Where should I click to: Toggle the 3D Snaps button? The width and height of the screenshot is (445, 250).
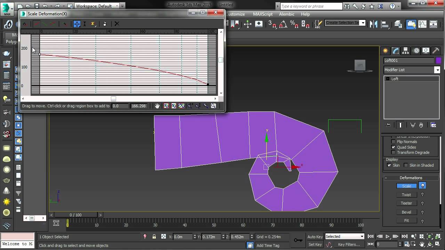272,24
